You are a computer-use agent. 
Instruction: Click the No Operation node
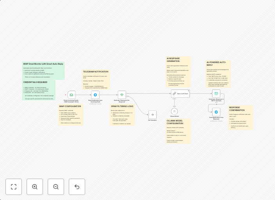pyautogui.click(x=152, y=114)
